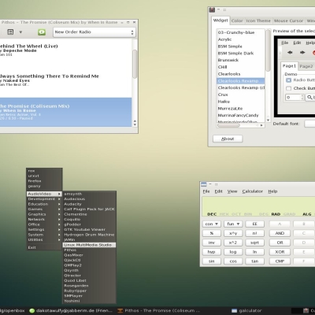Click the x^y button in galculator

(x=233, y=233)
